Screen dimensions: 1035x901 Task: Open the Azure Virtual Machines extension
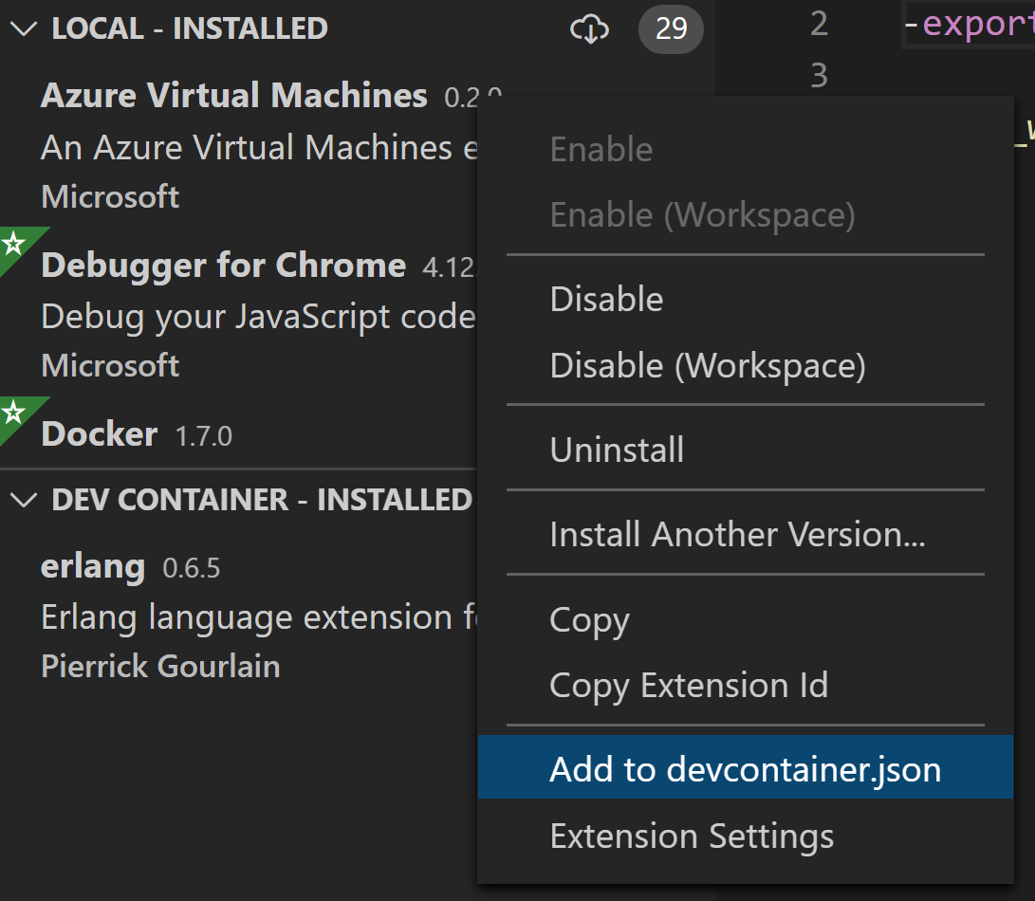point(234,96)
